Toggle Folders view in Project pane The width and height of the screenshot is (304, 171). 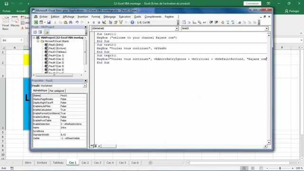pos(47,32)
